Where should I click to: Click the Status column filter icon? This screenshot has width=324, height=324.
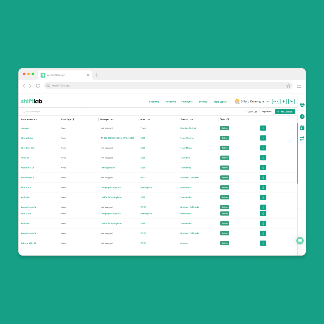[228, 119]
